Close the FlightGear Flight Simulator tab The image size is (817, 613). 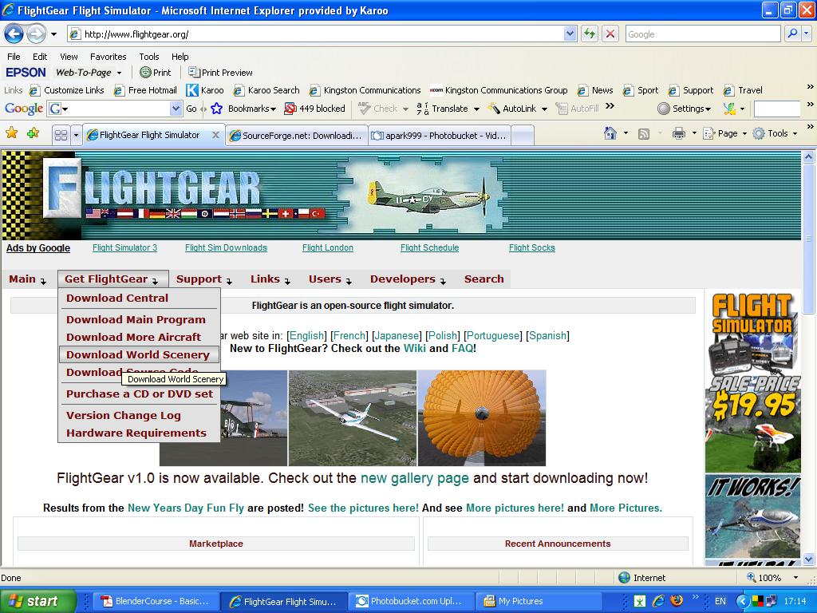[215, 135]
